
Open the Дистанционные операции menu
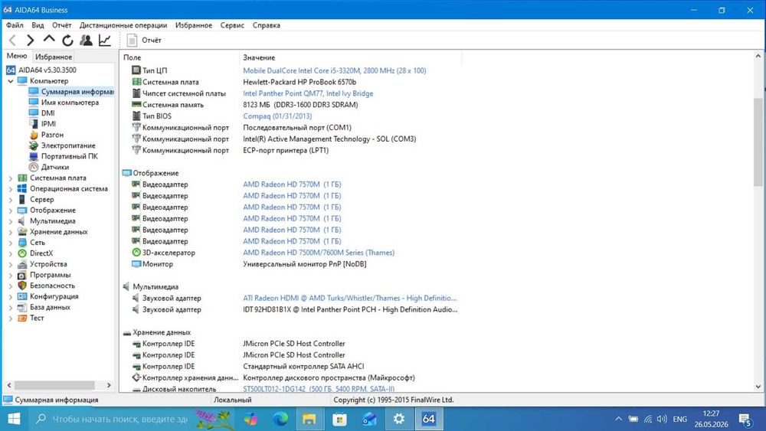coord(123,25)
